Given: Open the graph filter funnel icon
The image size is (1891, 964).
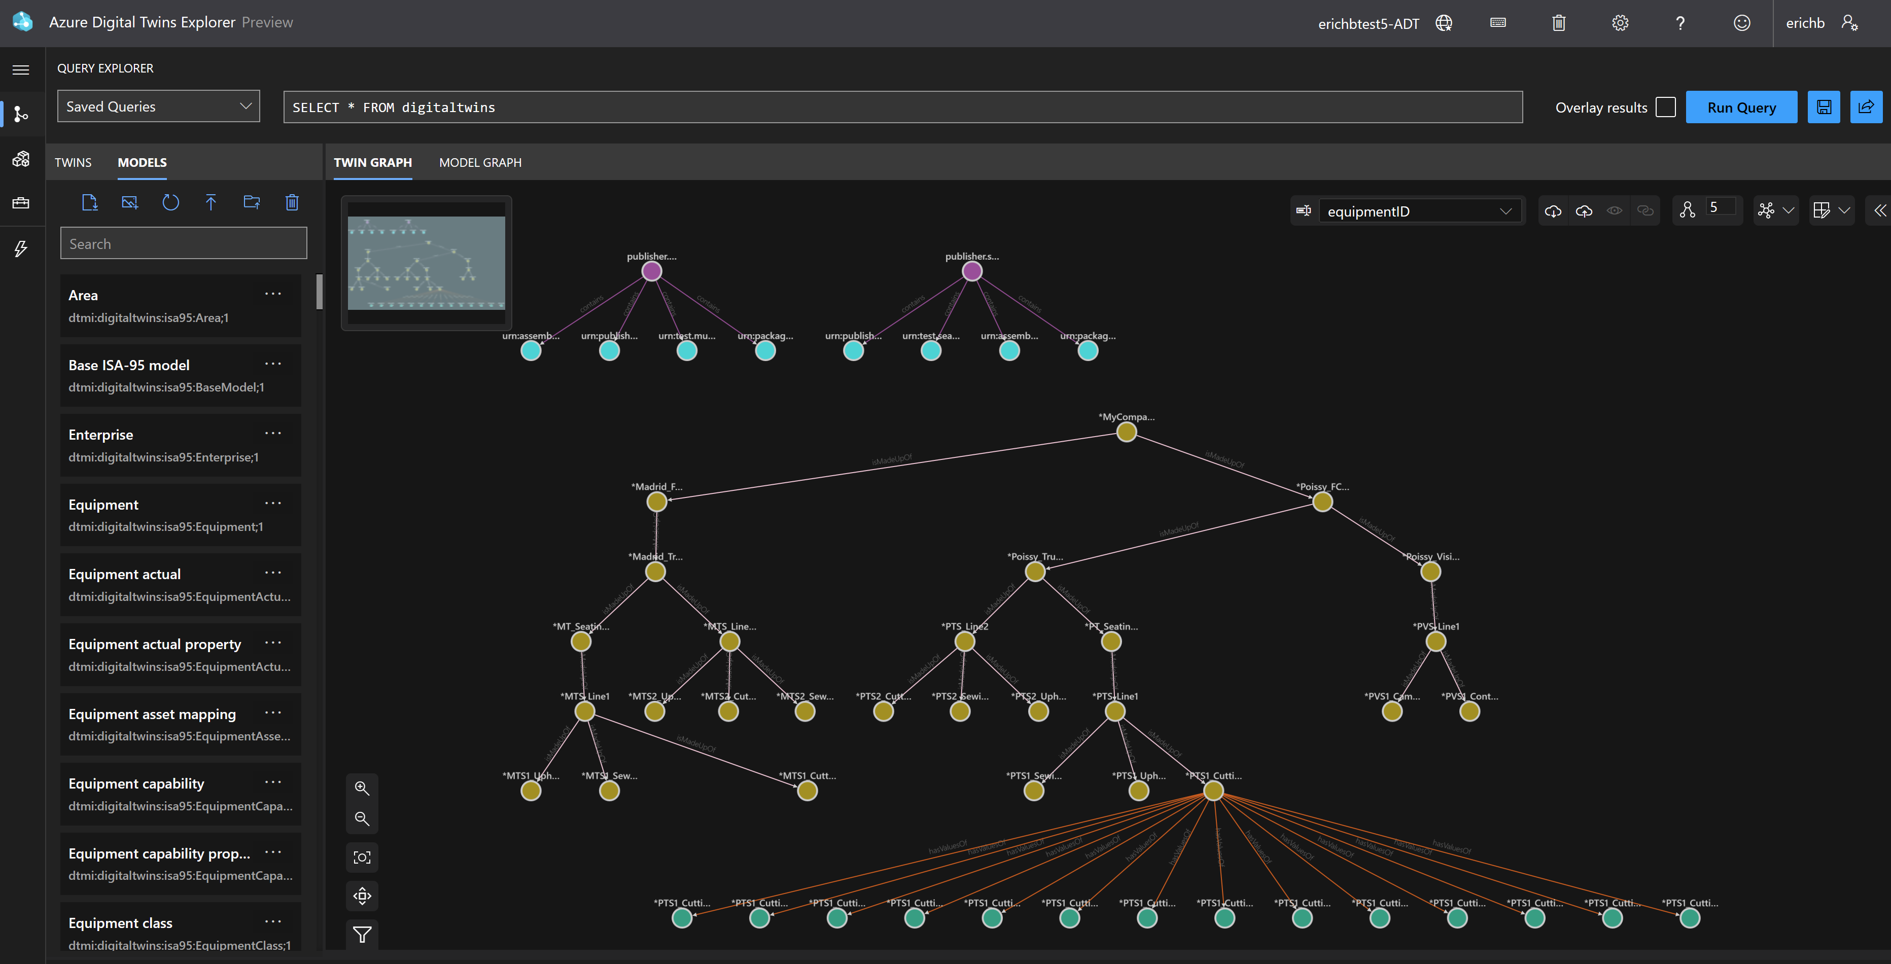Looking at the screenshot, I should [362, 934].
